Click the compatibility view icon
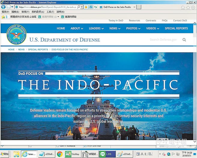Screen dimensions: 197x158 (x=91, y=7)
